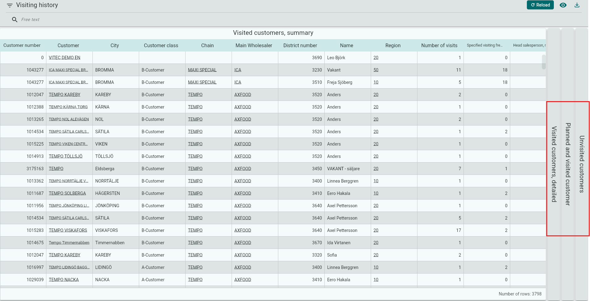Sort by District number column header
Screen dimensions: 590x301
tap(300, 45)
